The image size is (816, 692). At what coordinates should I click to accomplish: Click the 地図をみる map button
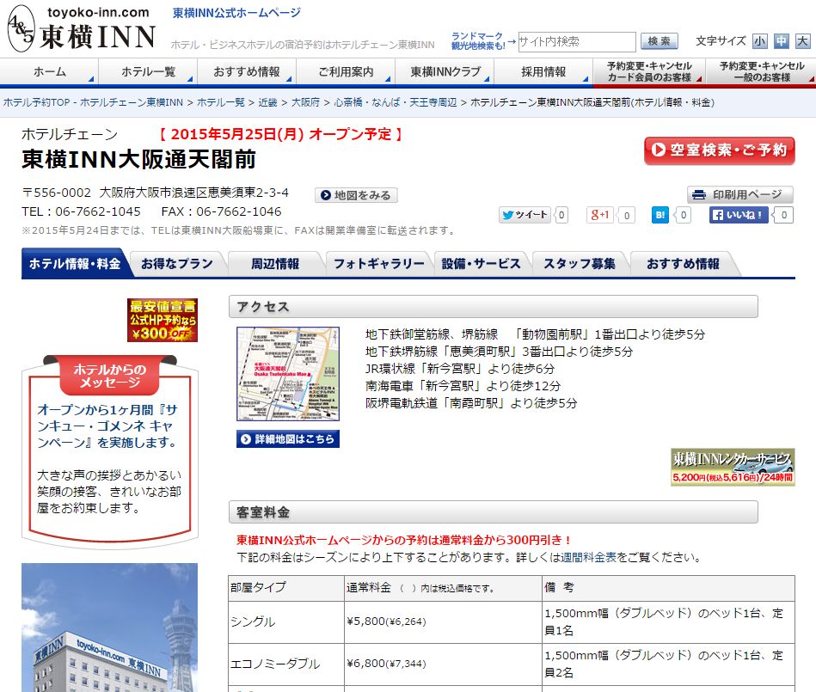click(357, 195)
